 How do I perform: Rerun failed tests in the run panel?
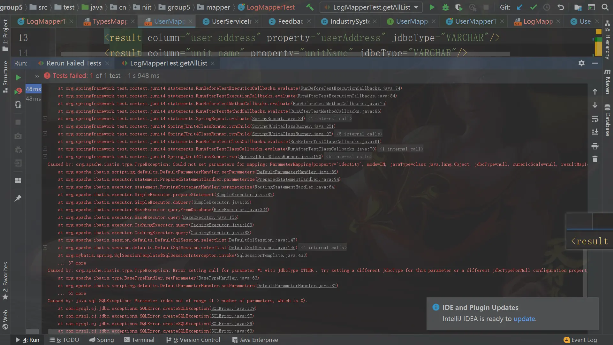click(x=18, y=91)
